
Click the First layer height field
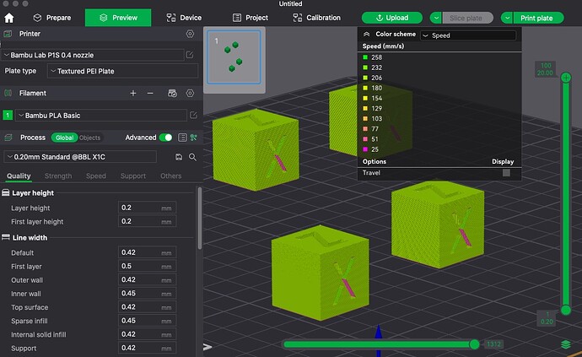click(x=147, y=221)
